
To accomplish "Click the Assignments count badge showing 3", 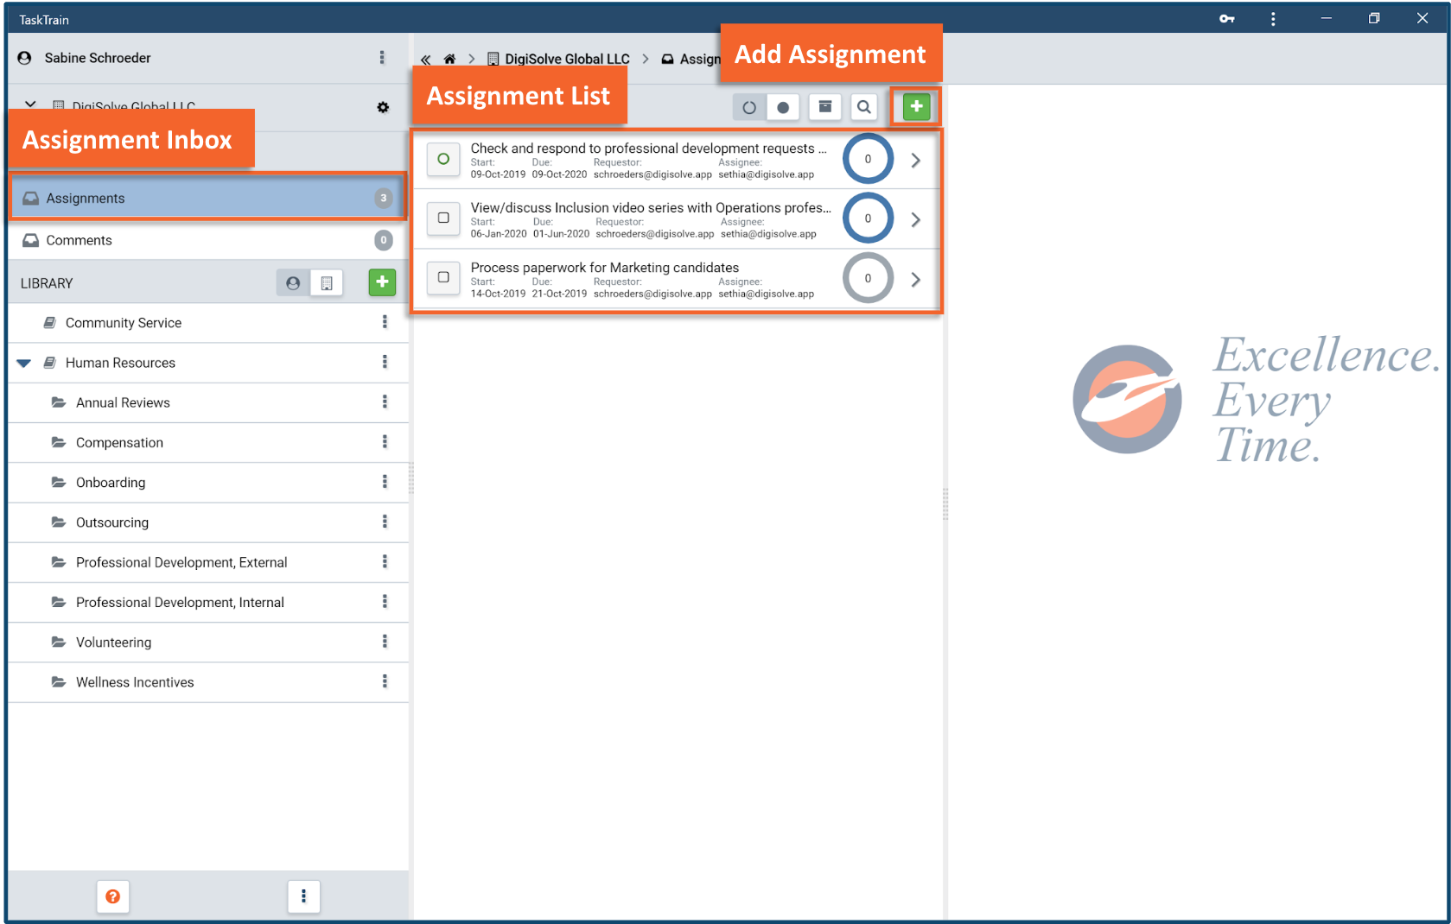I will 384,198.
